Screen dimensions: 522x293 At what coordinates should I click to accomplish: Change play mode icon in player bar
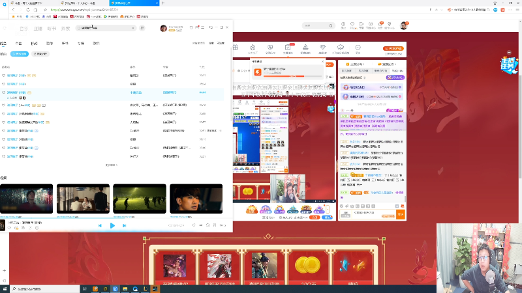tap(201, 225)
